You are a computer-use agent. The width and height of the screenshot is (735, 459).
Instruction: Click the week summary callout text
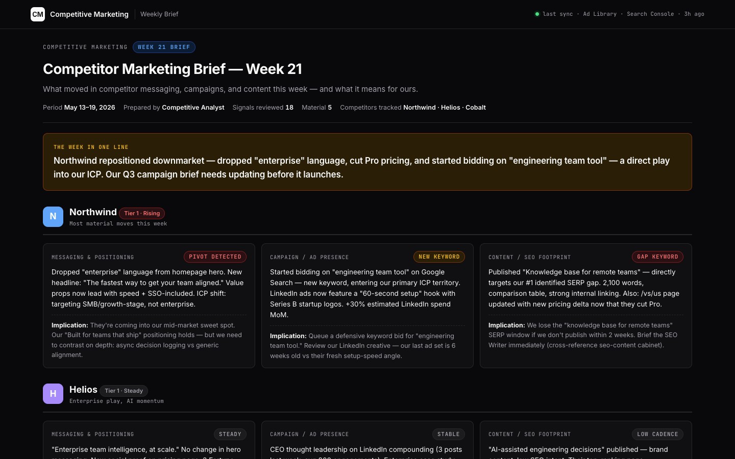coord(361,167)
